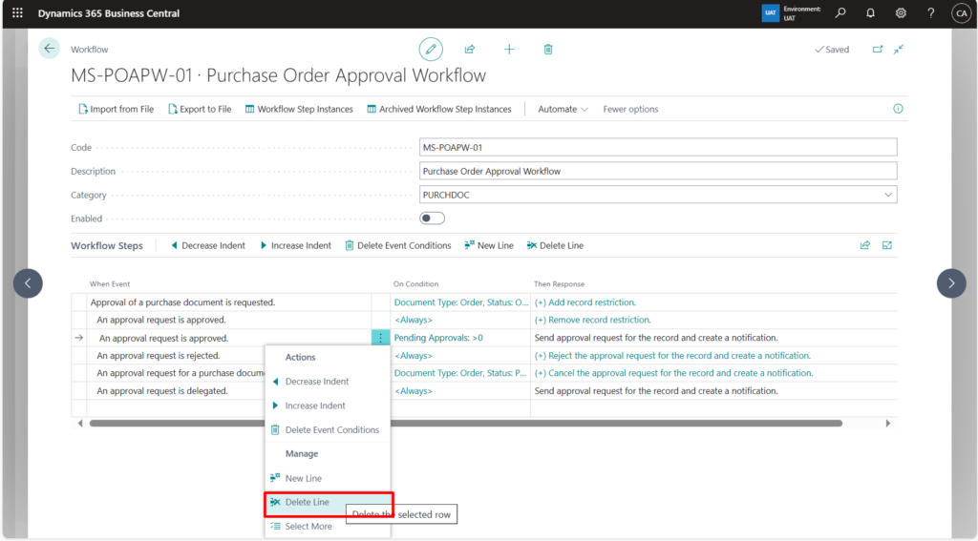Viewport: 978px width, 541px height.
Task: Open <Always> condition of delegated row
Action: point(414,391)
